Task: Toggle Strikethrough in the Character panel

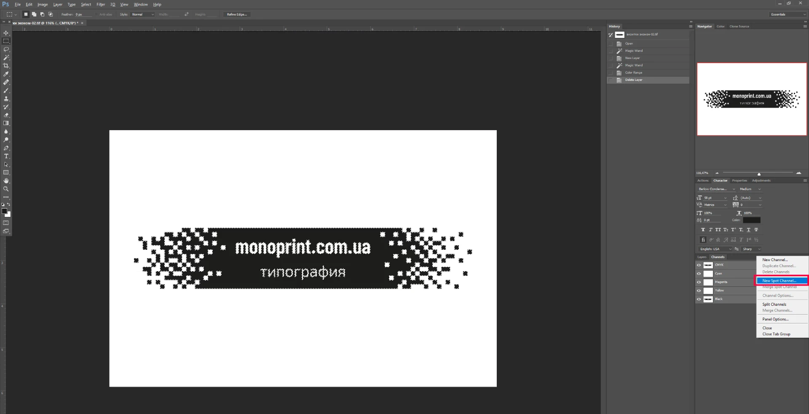Action: click(x=756, y=230)
